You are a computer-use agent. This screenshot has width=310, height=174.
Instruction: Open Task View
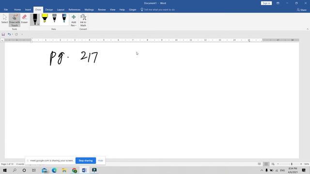tap(34, 170)
